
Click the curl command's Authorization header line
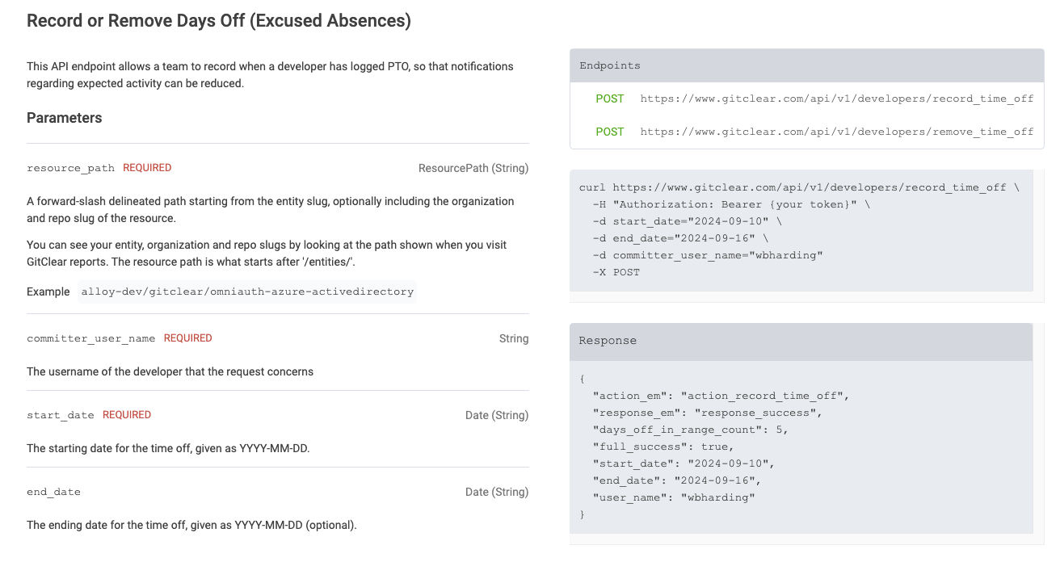(x=730, y=204)
